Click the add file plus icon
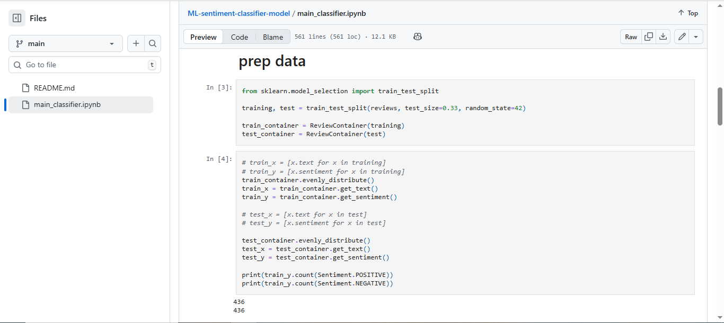724x323 pixels. [136, 43]
